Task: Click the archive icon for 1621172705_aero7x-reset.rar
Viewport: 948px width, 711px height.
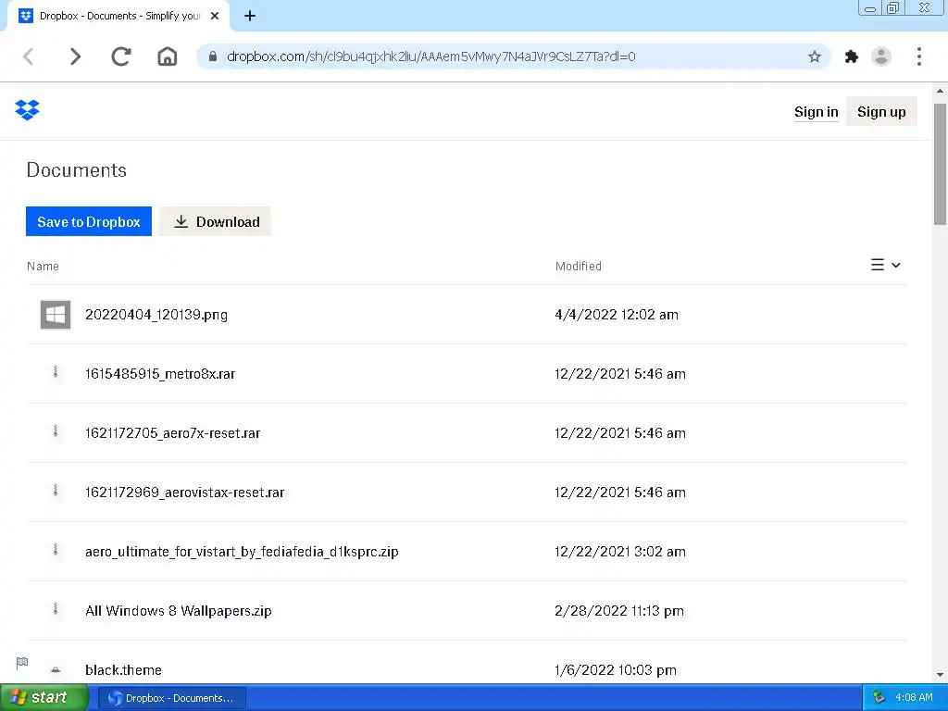Action: point(56,431)
